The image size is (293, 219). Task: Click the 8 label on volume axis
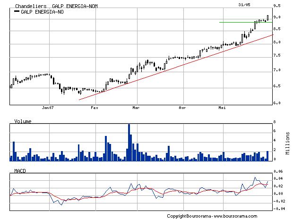point(275,122)
